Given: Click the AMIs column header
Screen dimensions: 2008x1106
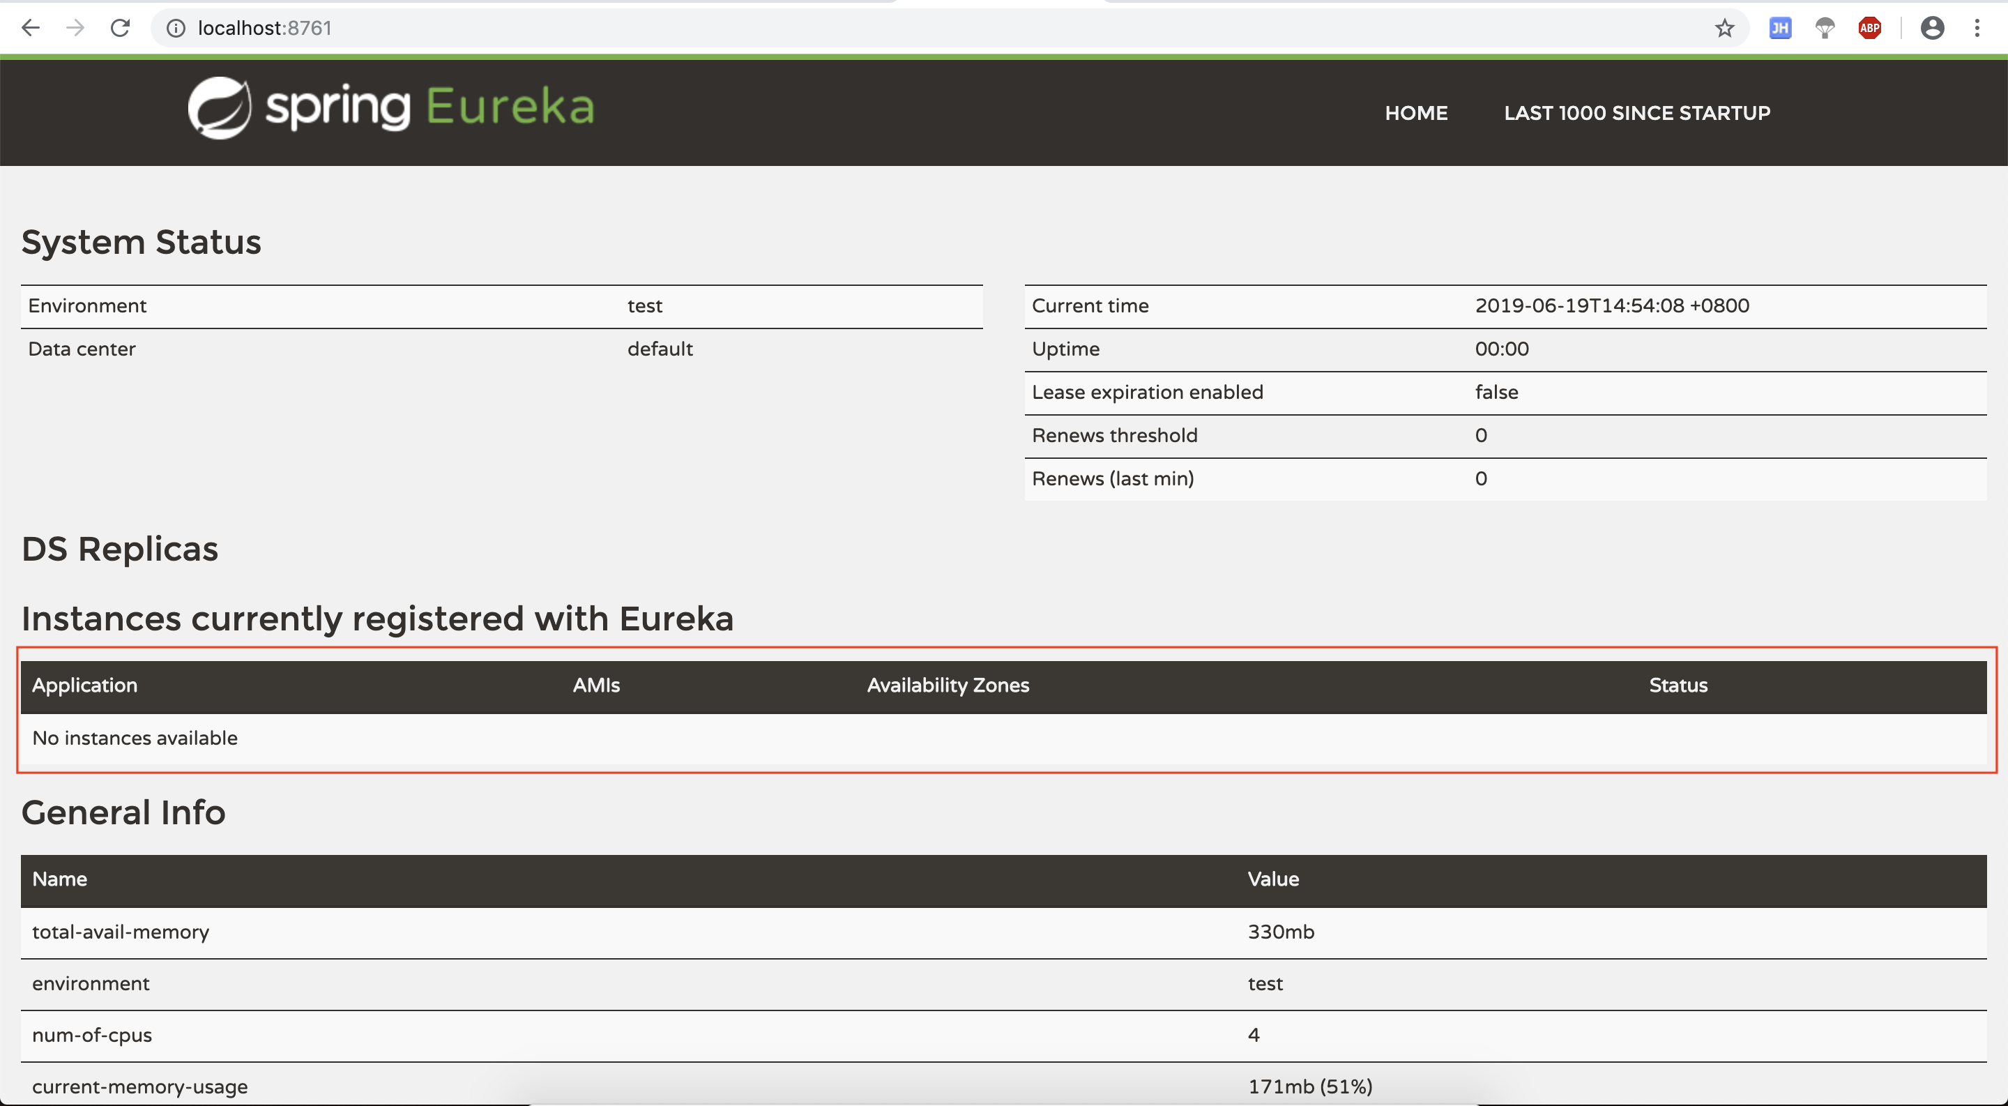Looking at the screenshot, I should click(x=596, y=686).
